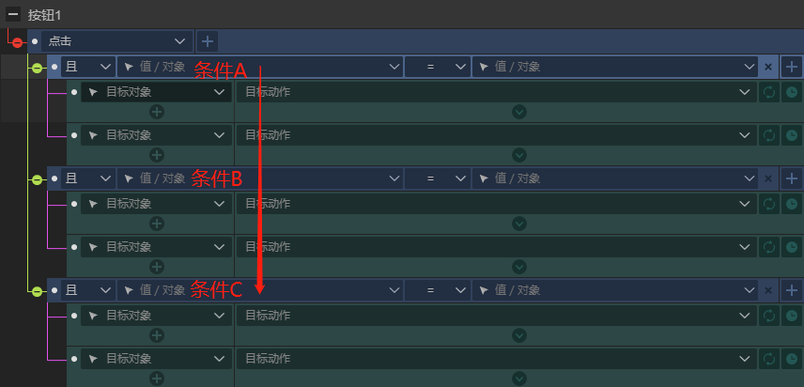Collapse condition A using its green circle node
Screen dimensions: 804x387
(x=37, y=68)
